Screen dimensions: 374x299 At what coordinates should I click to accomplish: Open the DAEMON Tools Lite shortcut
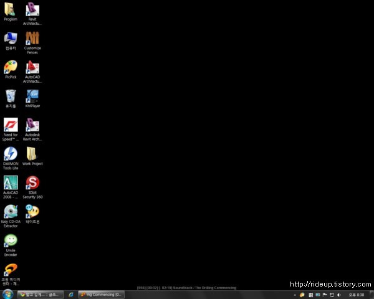11,158
